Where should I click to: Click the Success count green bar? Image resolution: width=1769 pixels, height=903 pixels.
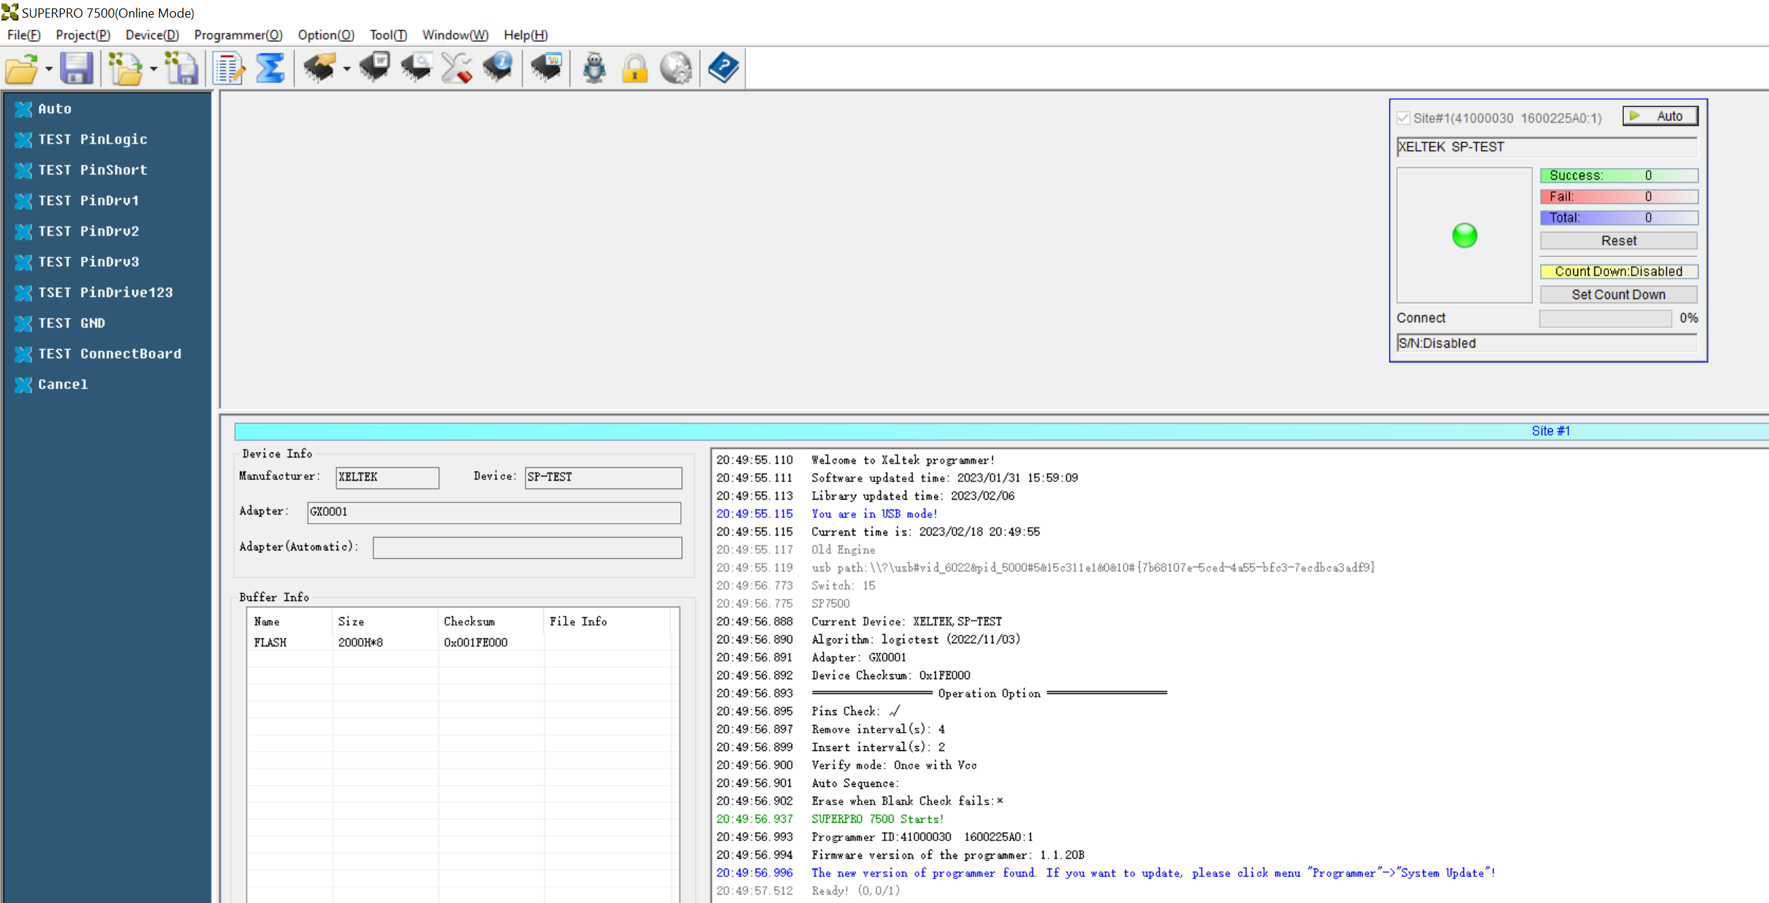click(1618, 175)
